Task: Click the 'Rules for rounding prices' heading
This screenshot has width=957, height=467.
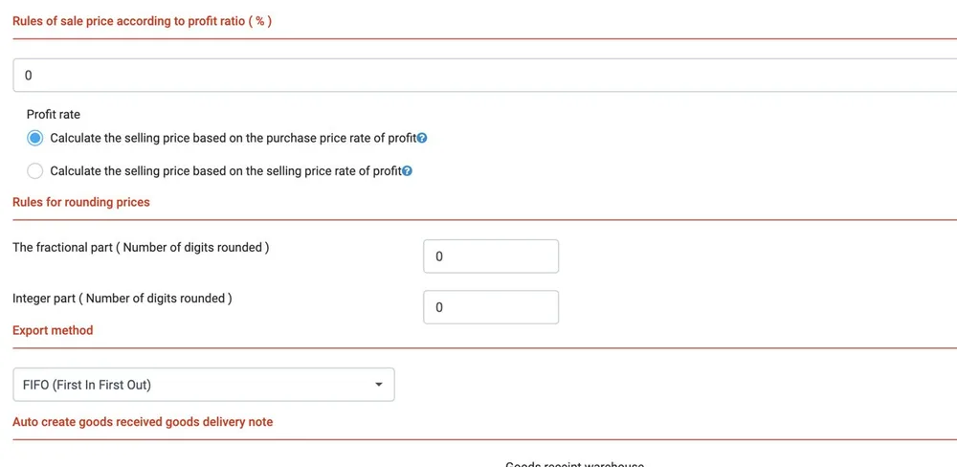Action: 81,202
